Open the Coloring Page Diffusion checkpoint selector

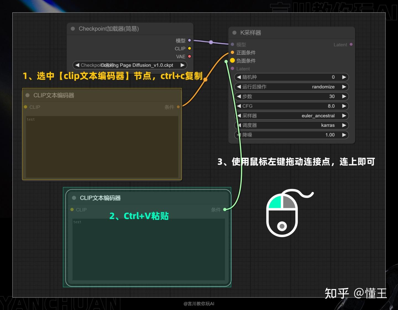pos(130,65)
